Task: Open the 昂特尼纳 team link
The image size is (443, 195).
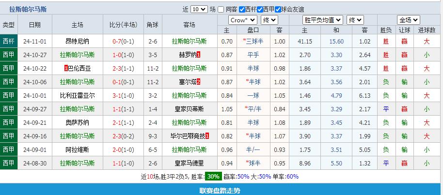Action: pos(77,41)
